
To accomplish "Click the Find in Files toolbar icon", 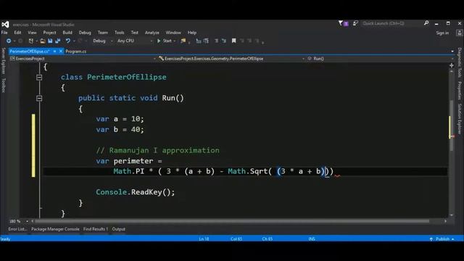I will coord(183,41).
